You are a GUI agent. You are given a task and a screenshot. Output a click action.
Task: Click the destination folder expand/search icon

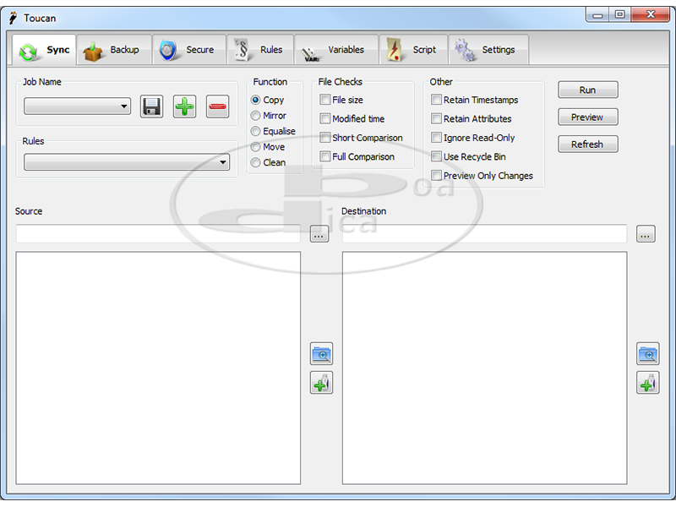click(647, 355)
